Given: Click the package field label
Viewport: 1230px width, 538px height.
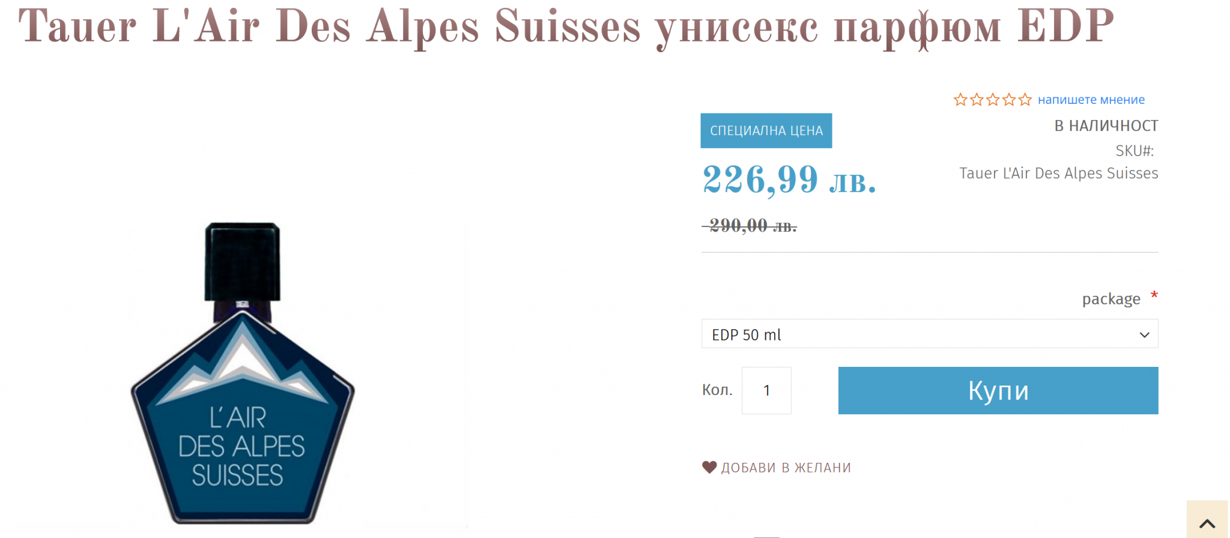Looking at the screenshot, I should coord(1110,299).
